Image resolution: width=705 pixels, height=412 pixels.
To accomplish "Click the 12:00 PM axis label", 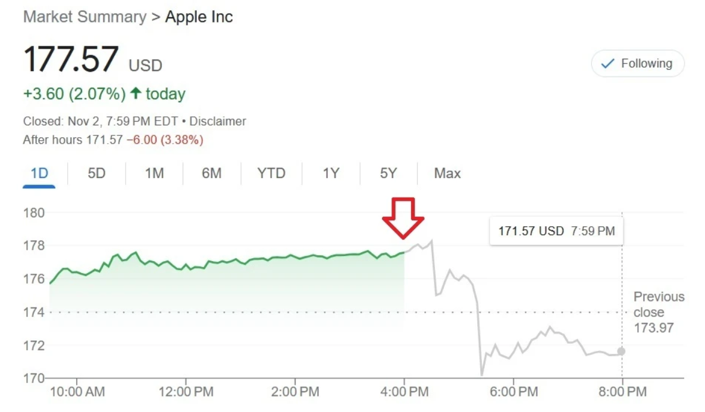I will click(186, 391).
